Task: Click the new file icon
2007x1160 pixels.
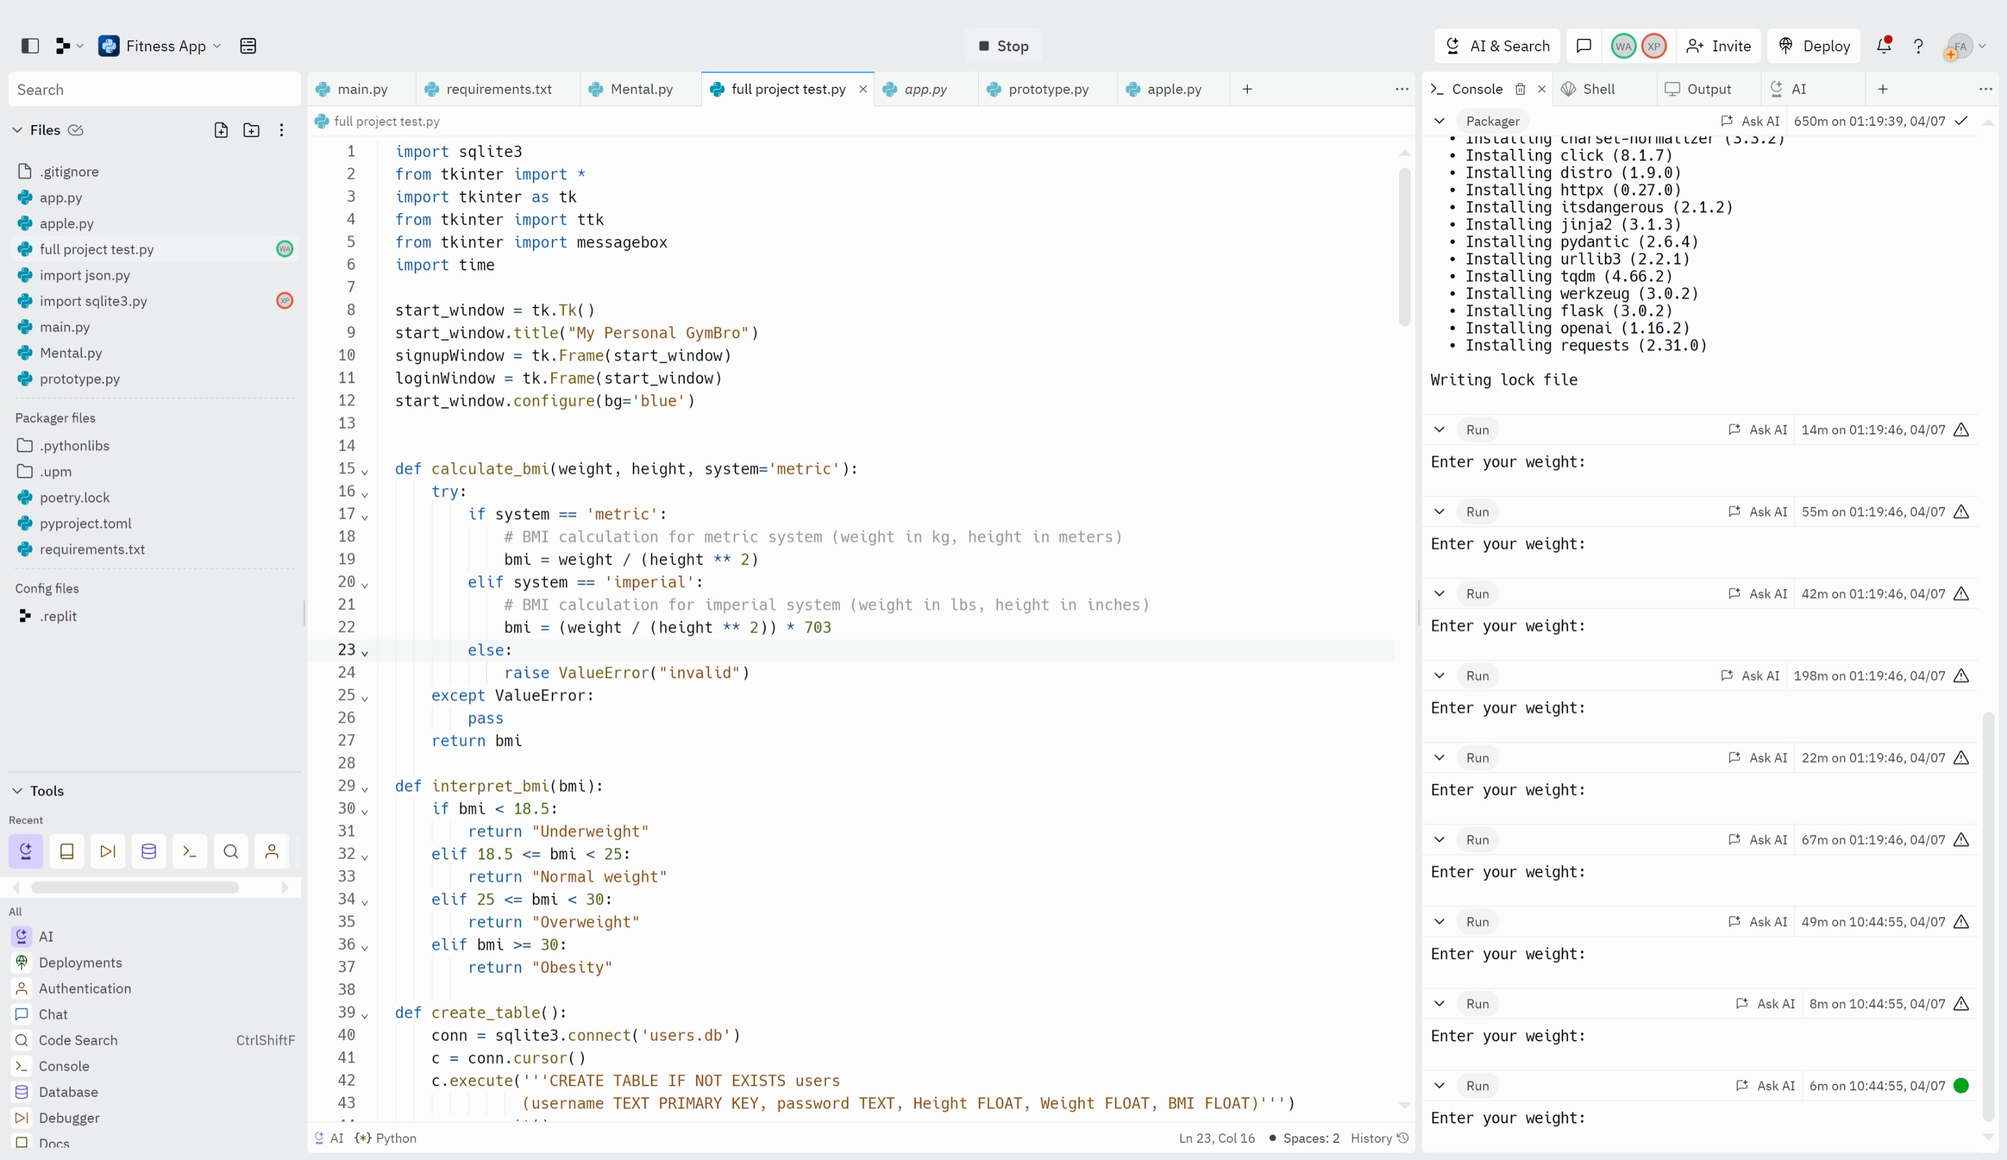Action: (221, 130)
